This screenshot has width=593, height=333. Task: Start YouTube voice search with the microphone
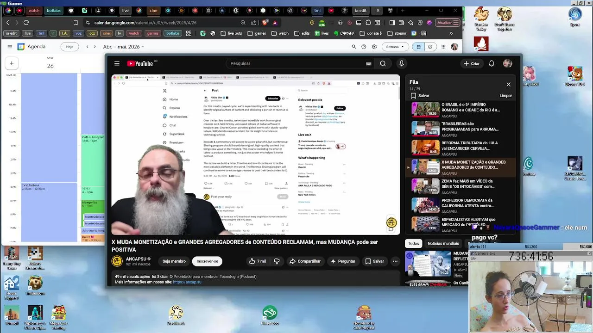coord(402,63)
